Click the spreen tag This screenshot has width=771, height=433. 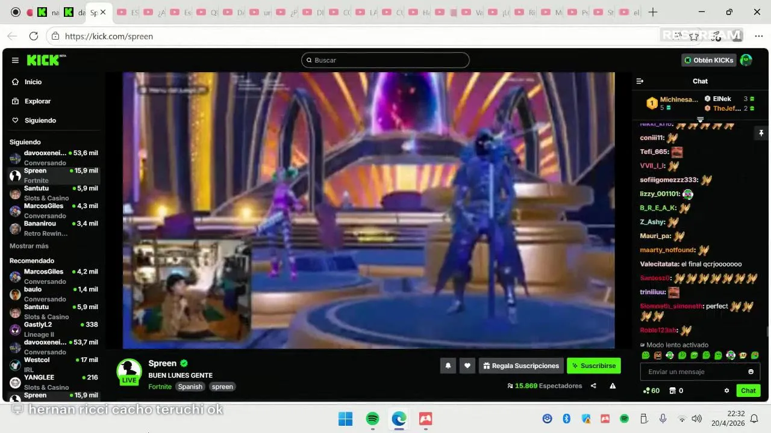(x=222, y=387)
